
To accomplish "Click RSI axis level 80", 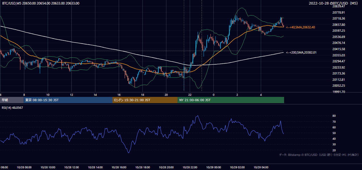I will click(x=334, y=116).
